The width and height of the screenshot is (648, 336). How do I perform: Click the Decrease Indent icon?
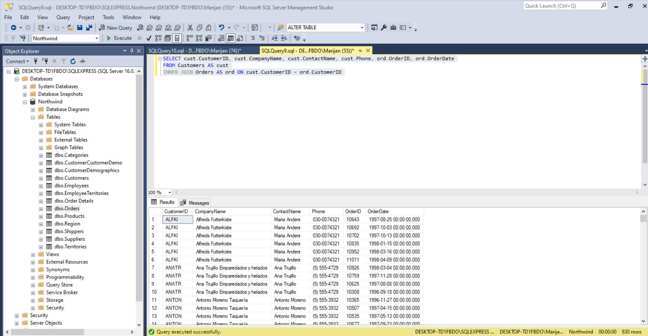click(x=275, y=38)
